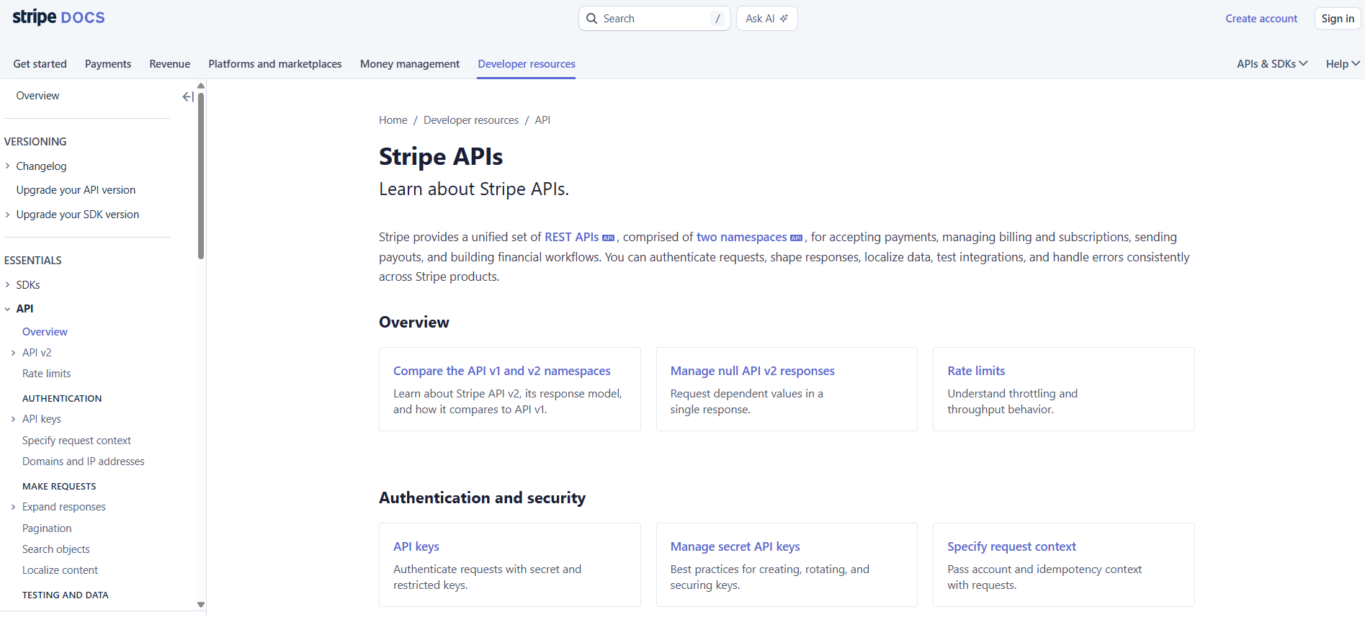Open the API keys card link
Screen dimensions: 1365x617
416,546
